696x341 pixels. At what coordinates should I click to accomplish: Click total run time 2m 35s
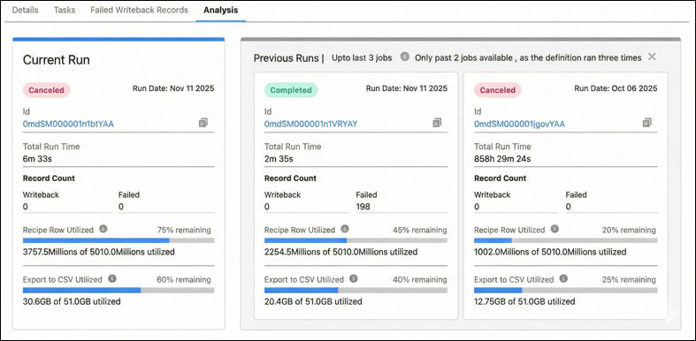tap(279, 159)
